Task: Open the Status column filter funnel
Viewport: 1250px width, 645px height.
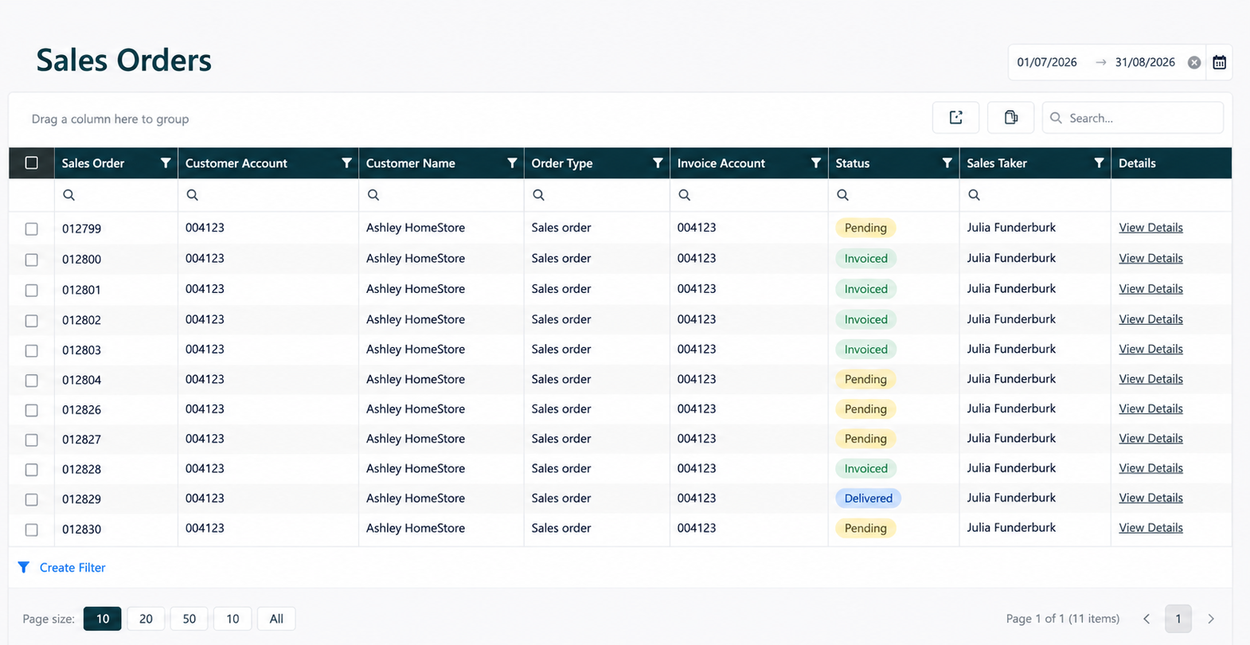Action: pos(947,163)
